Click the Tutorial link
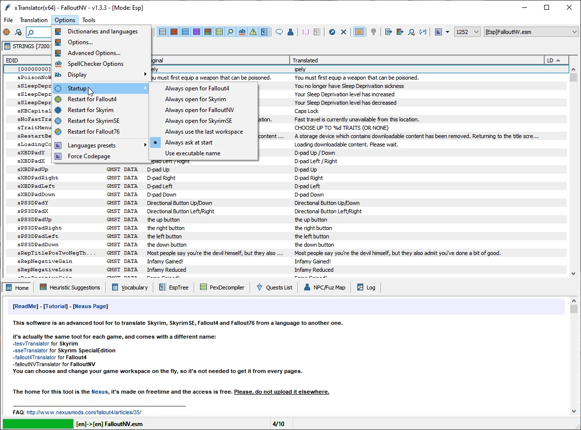581x430 pixels. tap(56, 306)
